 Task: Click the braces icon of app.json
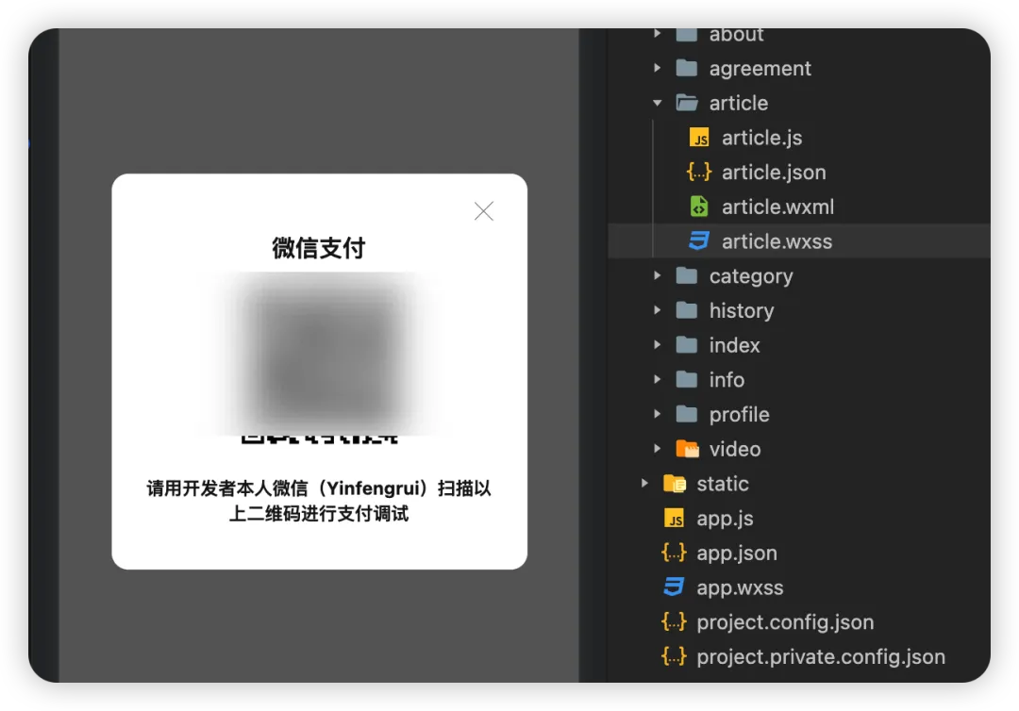click(x=674, y=553)
